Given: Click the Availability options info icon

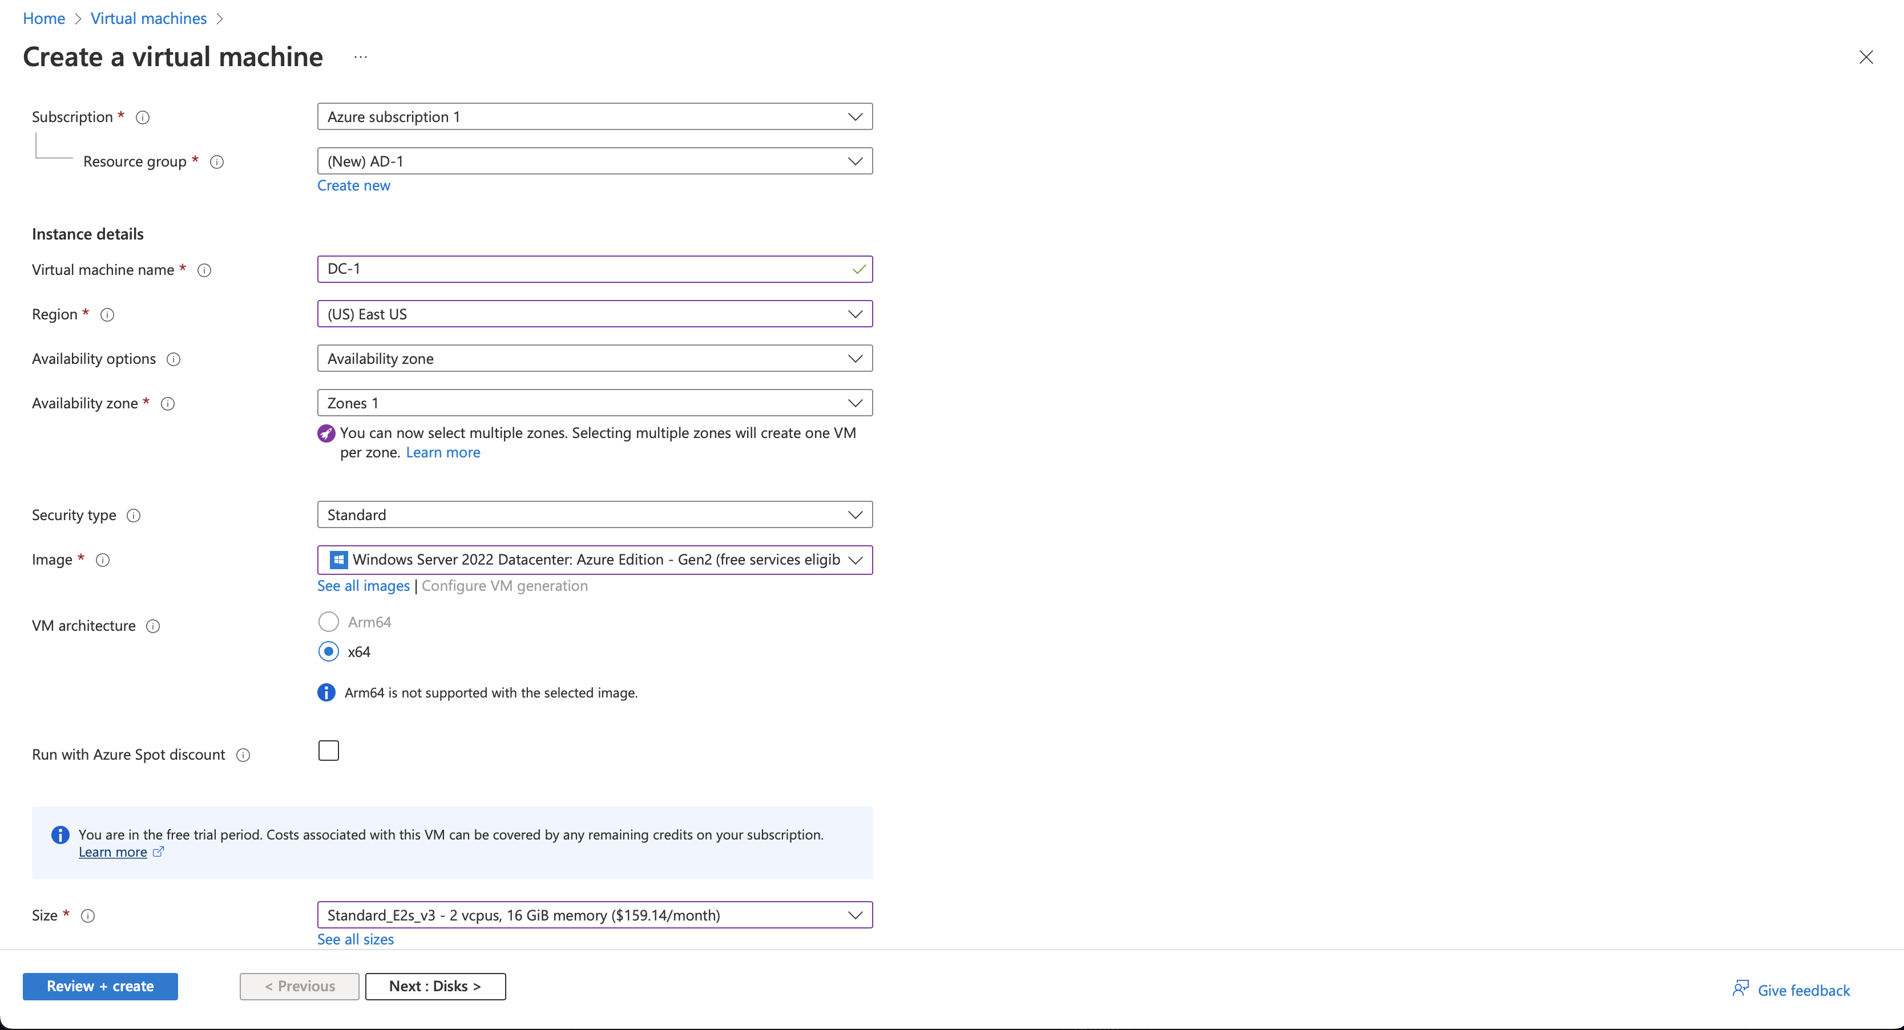Looking at the screenshot, I should (x=174, y=359).
